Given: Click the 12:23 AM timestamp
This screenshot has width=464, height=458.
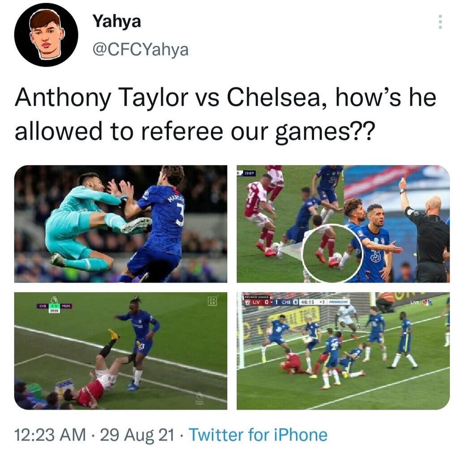Looking at the screenshot, I should pyautogui.click(x=50, y=434).
